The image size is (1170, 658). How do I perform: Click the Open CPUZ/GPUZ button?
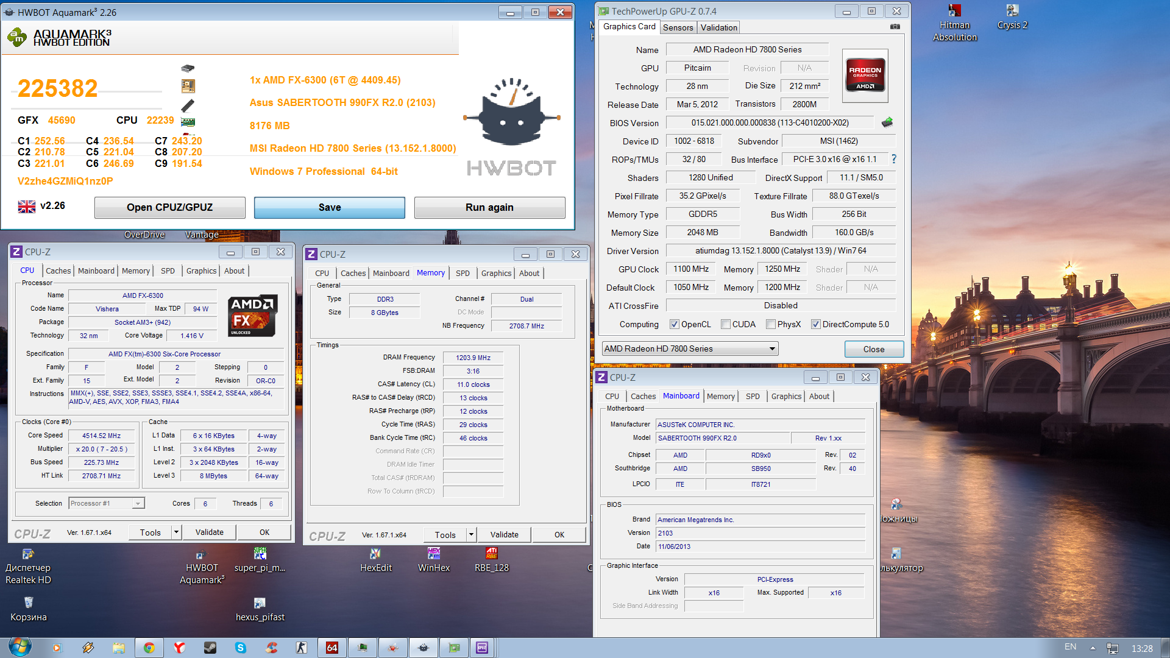coord(169,207)
